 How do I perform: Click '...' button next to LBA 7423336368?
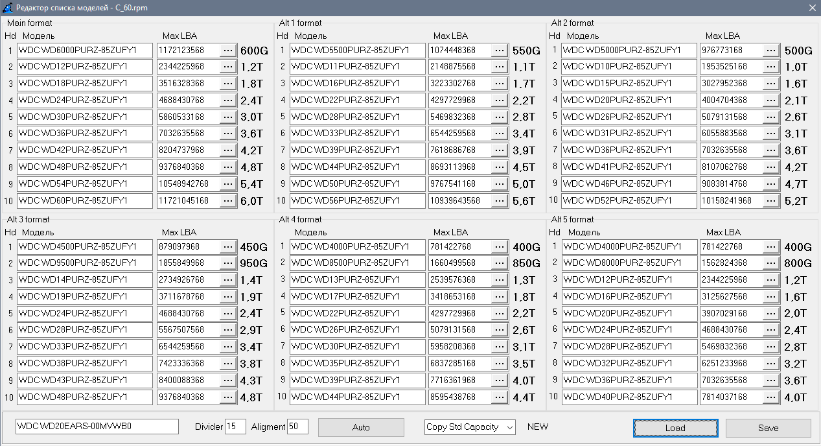228,364
